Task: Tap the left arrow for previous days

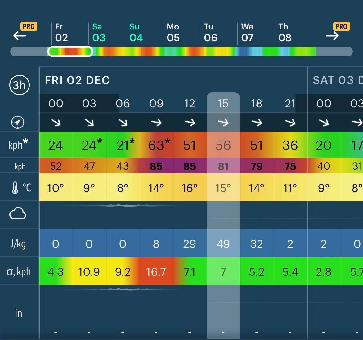Action: [19, 36]
